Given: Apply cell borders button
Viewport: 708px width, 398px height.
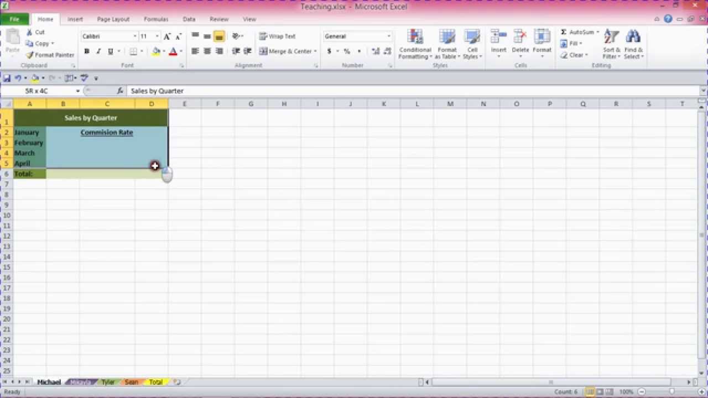Looking at the screenshot, I should coord(133,51).
